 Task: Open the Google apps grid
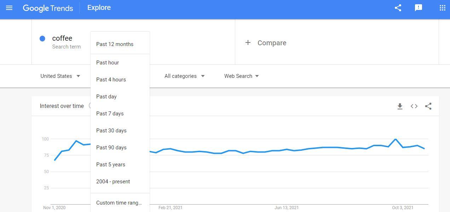[442, 8]
